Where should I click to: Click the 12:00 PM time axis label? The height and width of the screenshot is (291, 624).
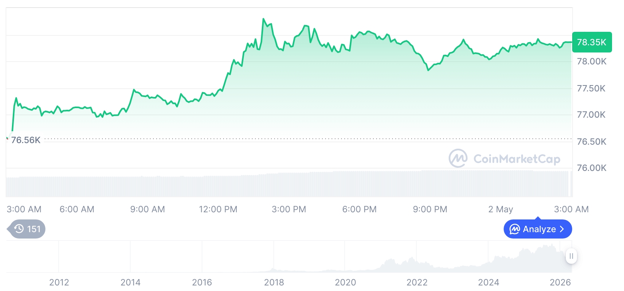tap(218, 209)
